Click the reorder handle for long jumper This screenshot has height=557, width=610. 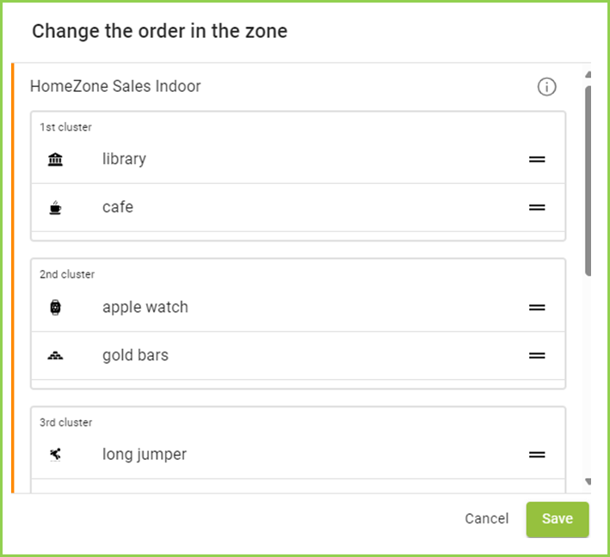(x=537, y=454)
